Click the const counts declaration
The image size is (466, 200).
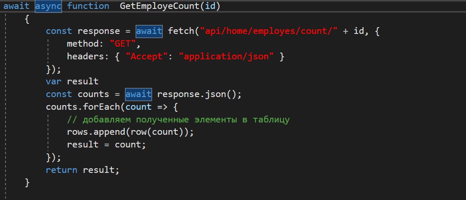coord(78,94)
